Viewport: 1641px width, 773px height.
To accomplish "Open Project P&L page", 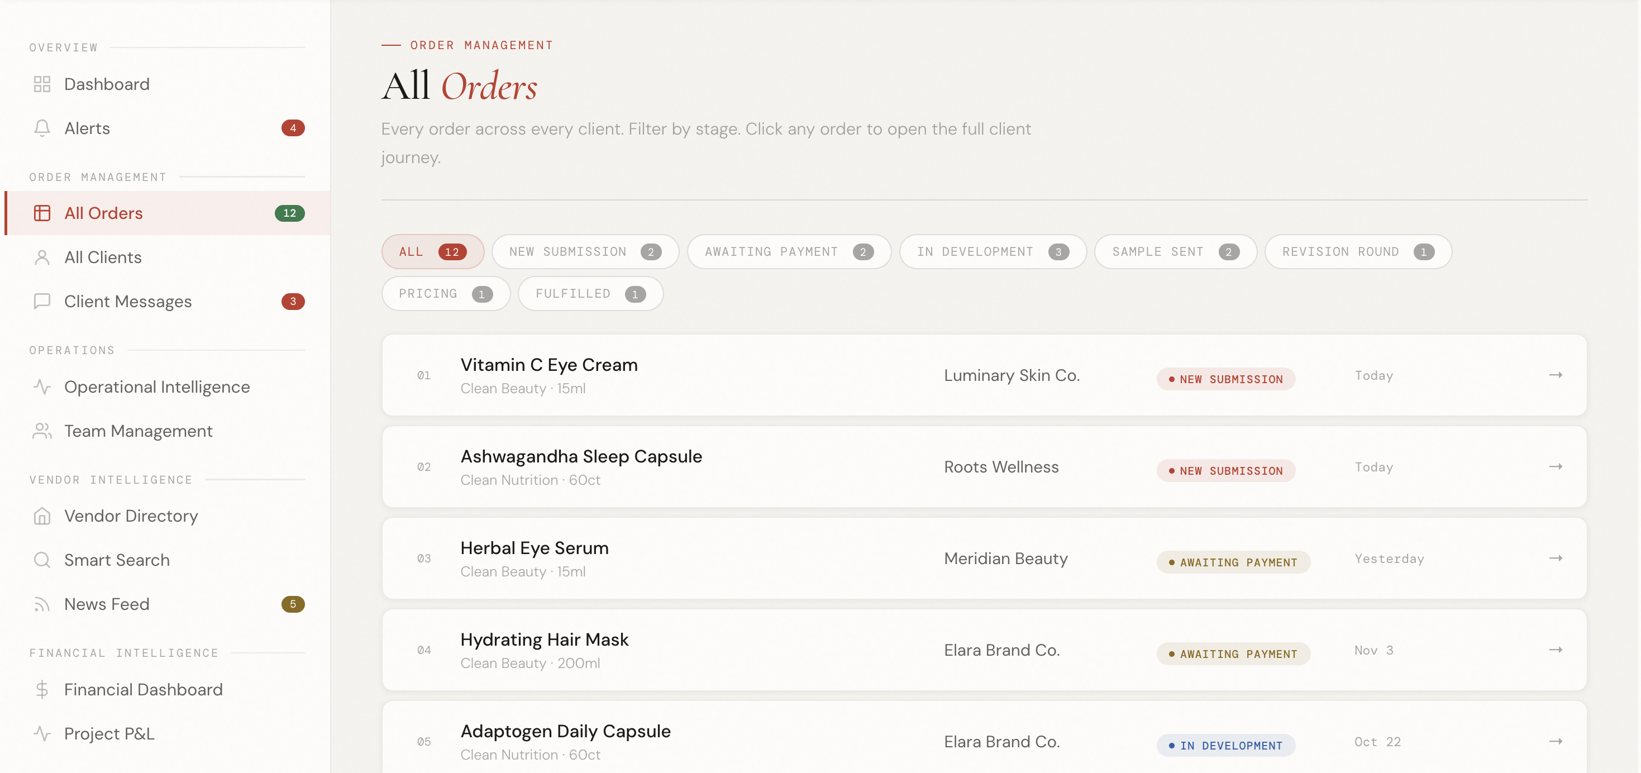I will (168, 733).
